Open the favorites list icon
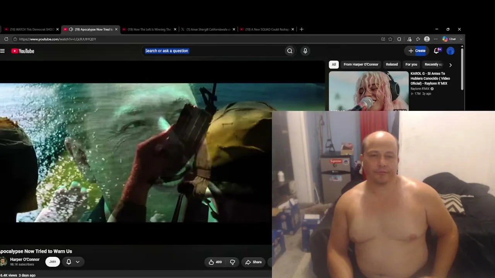Screen dimensions: 495x278 coord(418,39)
